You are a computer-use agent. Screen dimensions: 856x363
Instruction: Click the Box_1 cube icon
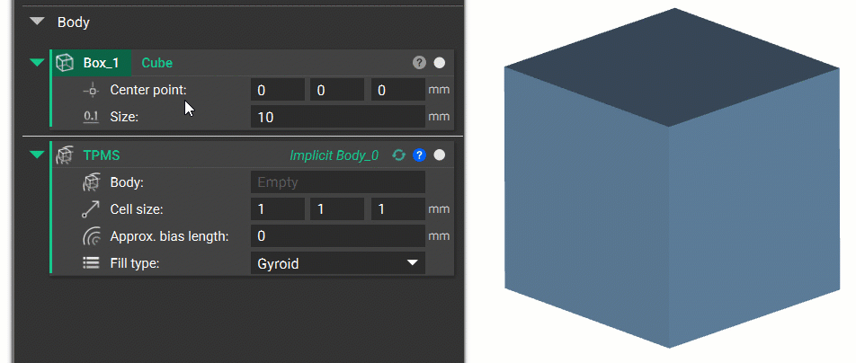(65, 62)
